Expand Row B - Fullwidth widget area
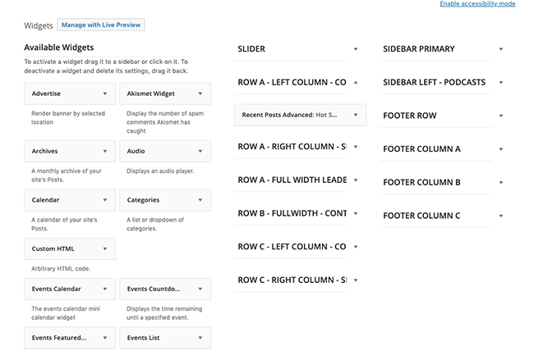Image resolution: width=534 pixels, height=351 pixels. (x=356, y=213)
